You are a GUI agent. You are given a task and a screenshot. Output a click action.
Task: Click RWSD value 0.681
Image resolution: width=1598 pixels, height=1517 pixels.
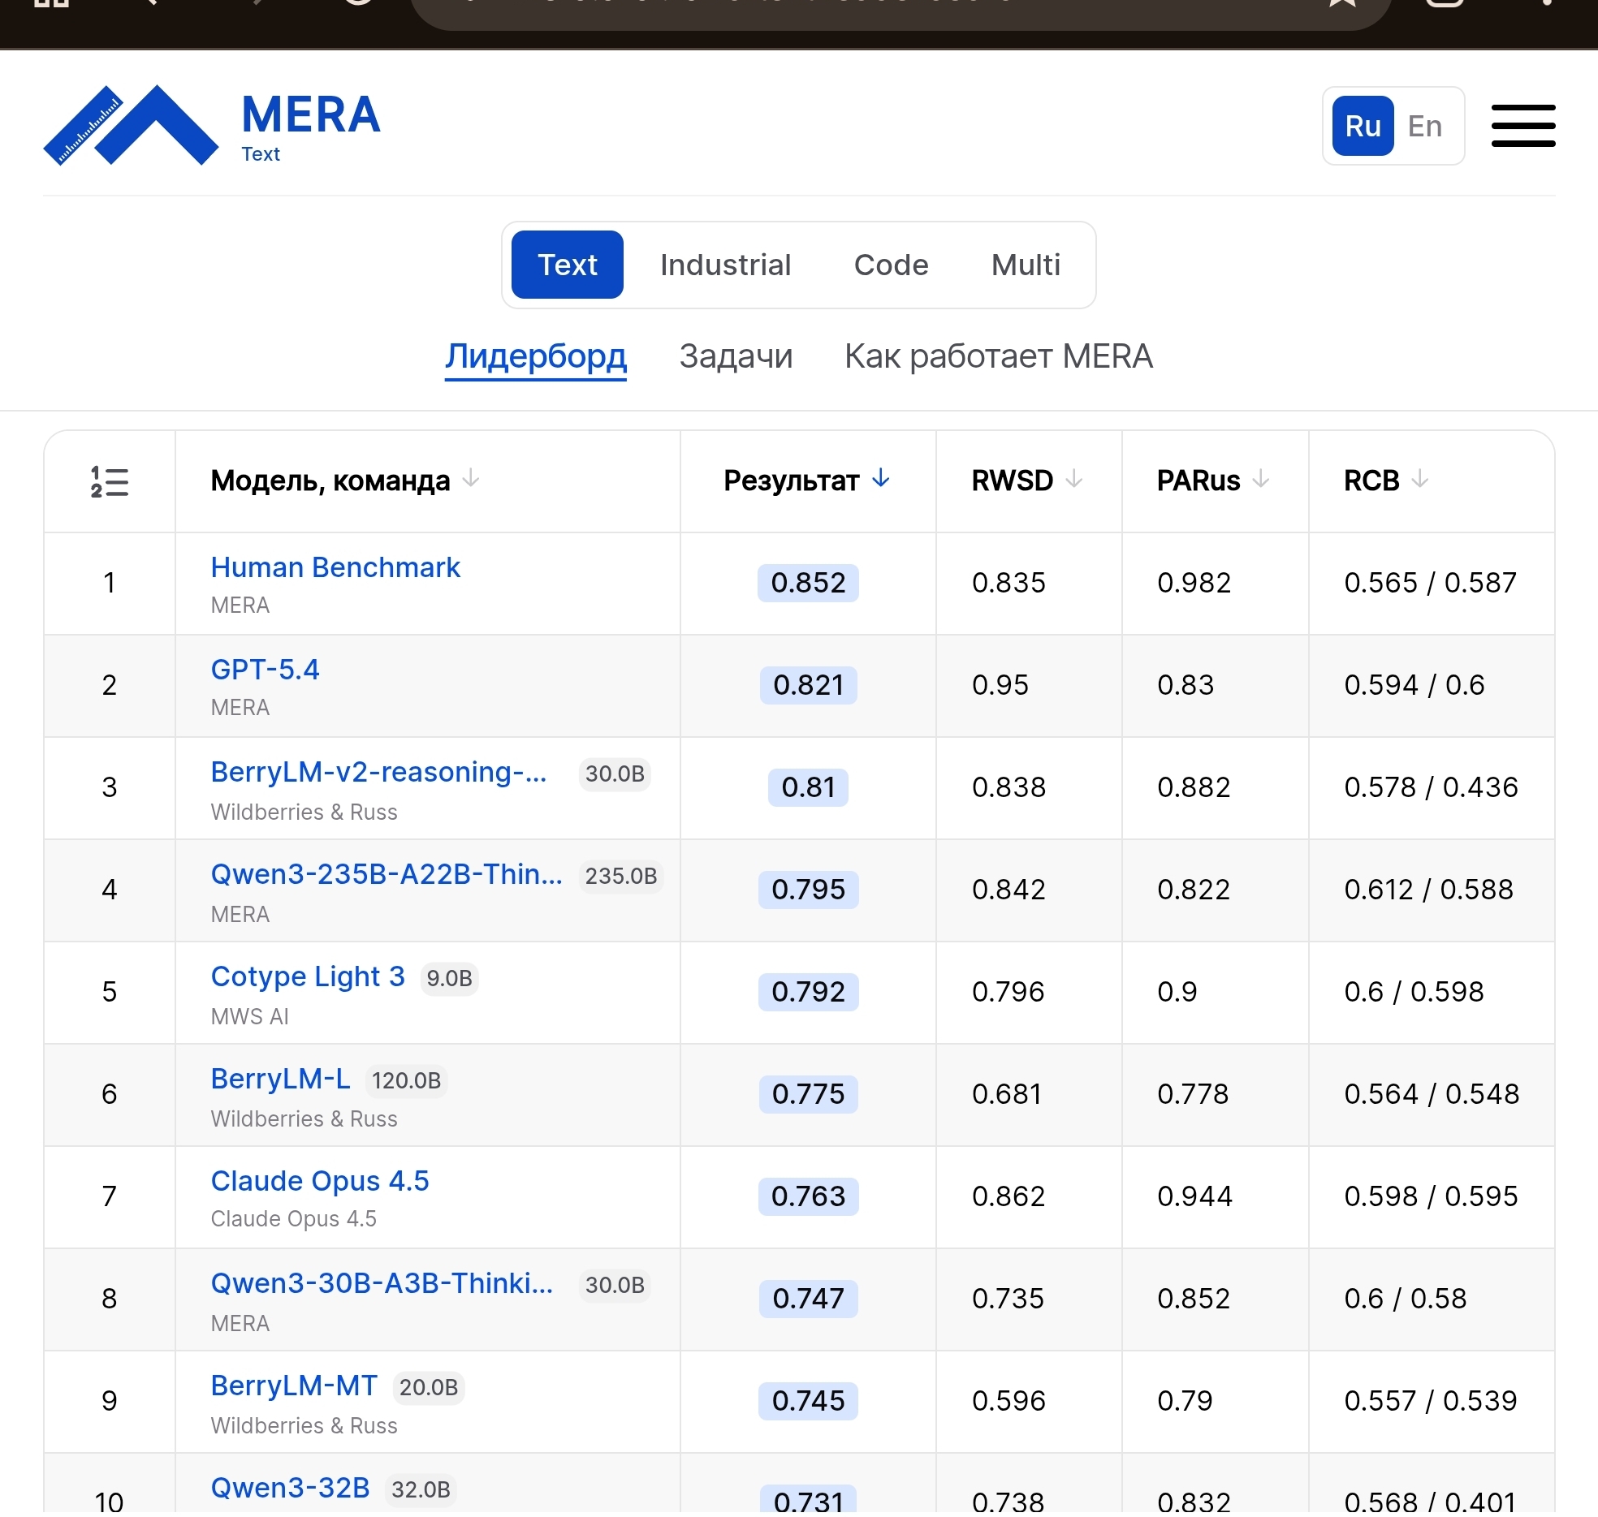1007,1094
